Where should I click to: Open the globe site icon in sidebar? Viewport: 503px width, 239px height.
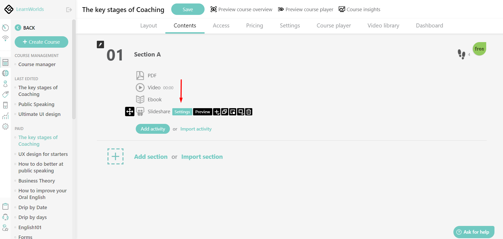click(5, 73)
